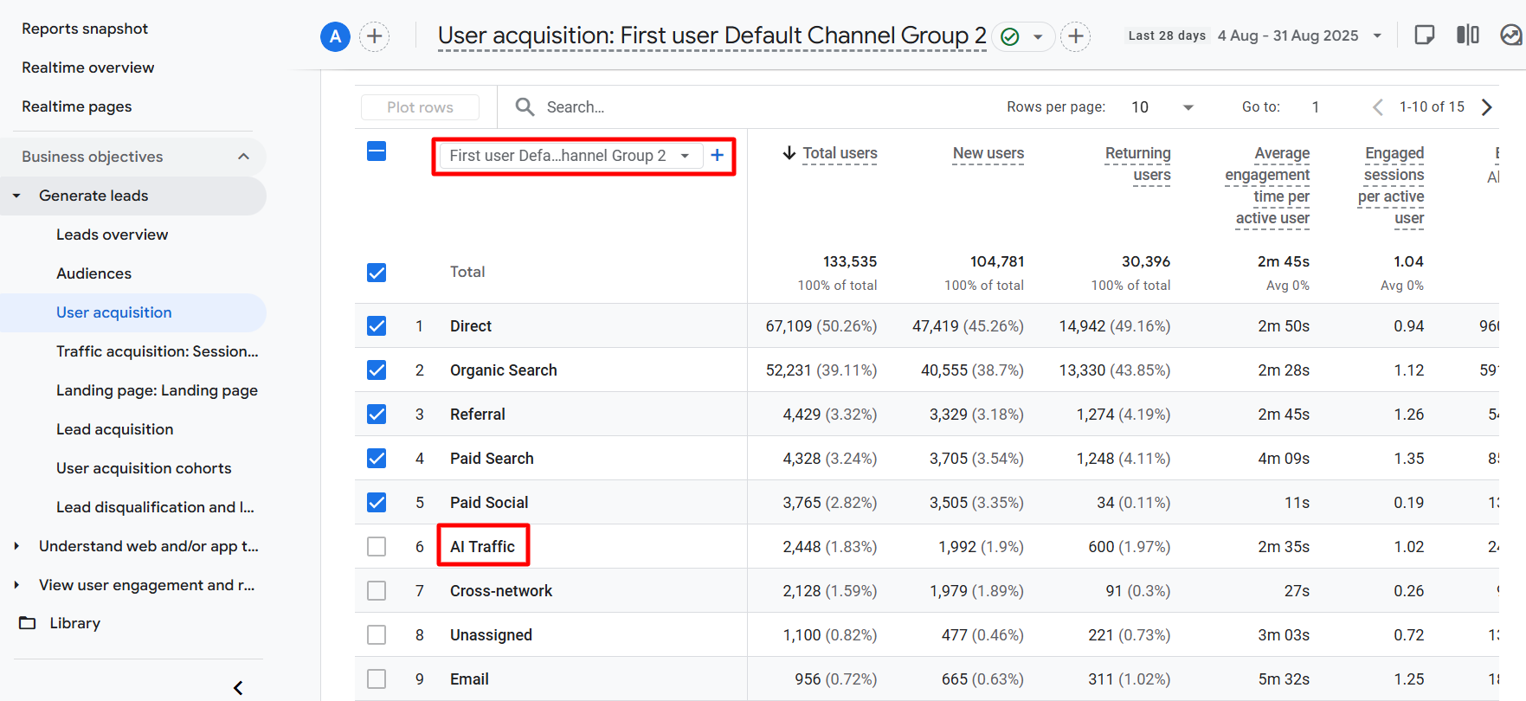Click the Total row checkbox
The width and height of the screenshot is (1526, 701).
coord(377,273)
